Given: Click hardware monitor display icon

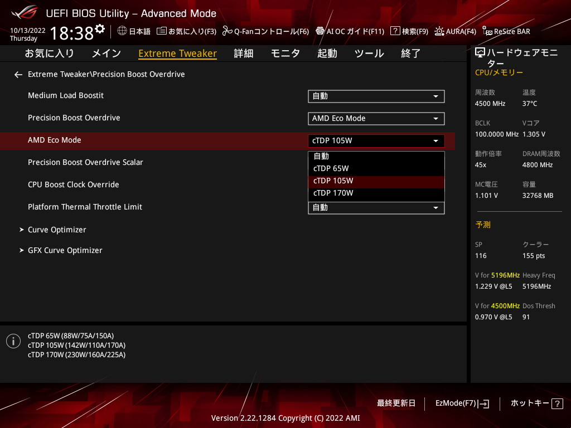Looking at the screenshot, I should (480, 53).
